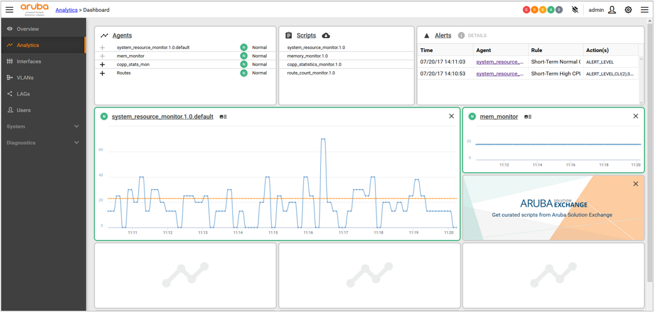Viewport: 654px width, 312px height.
Task: Click the Action(s) column header in Alerts
Action: [x=611, y=50]
